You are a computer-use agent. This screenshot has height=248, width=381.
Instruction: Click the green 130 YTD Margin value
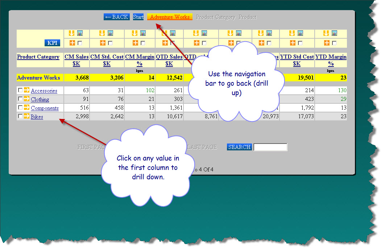342,90
